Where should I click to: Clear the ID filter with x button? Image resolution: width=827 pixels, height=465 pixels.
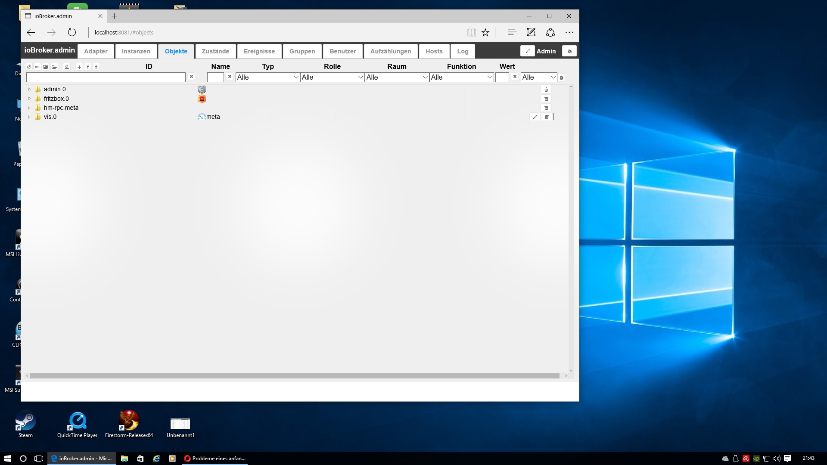click(191, 77)
